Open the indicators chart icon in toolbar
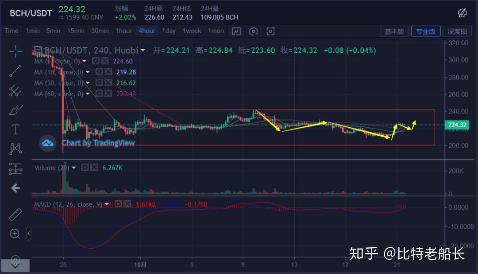Viewport: 478px width, 274px height. (236, 31)
